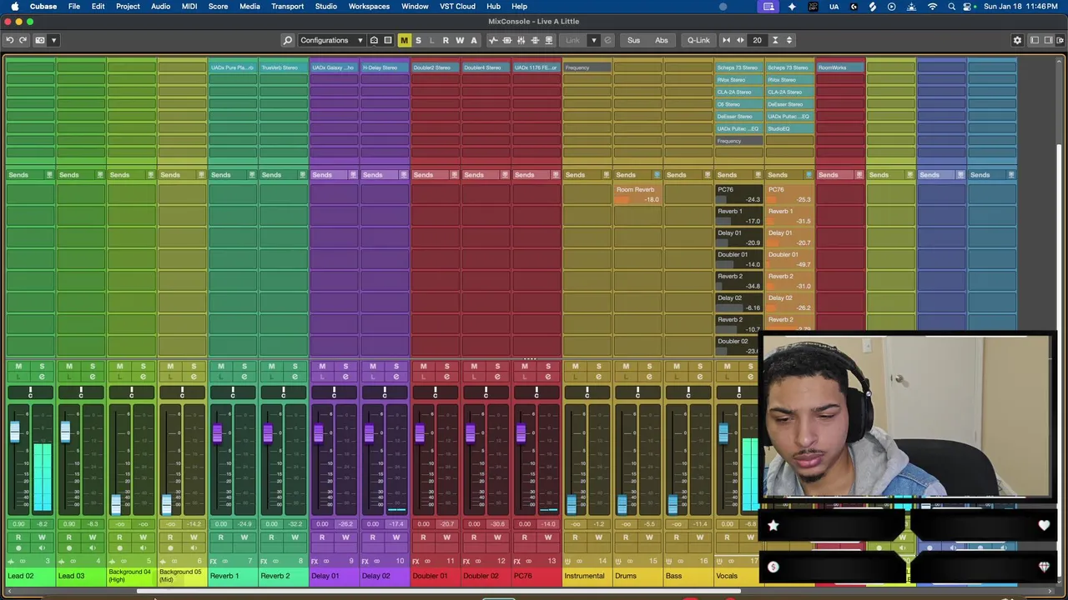Screen dimensions: 1068x600
Task: Click the Undo arrow in the MixConsole toolbar
Action: click(x=10, y=40)
